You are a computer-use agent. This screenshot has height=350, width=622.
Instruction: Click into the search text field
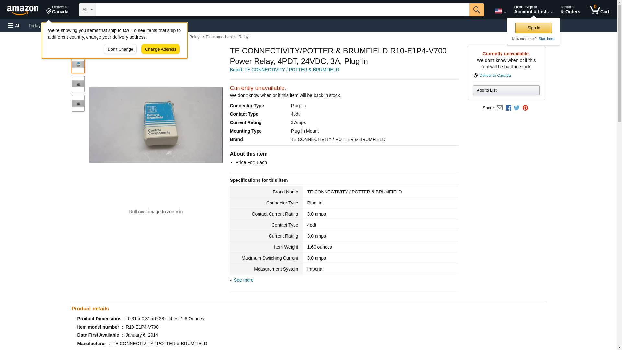click(282, 10)
